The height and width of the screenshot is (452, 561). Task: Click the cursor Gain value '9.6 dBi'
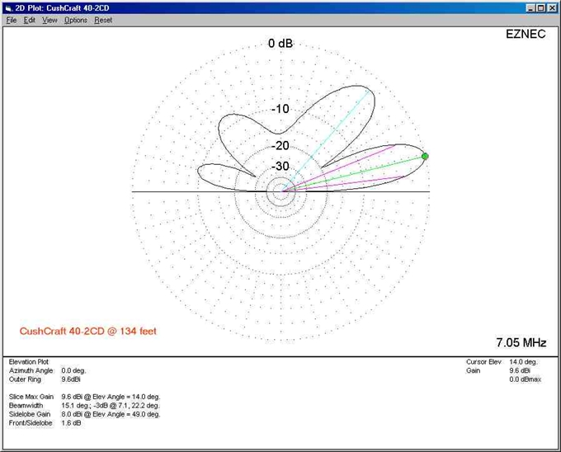520,371
